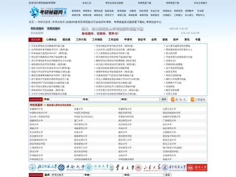Click the 考研秘籍网 site logo
Image resolution: width=236 pixels, height=177 pixels.
click(x=48, y=12)
